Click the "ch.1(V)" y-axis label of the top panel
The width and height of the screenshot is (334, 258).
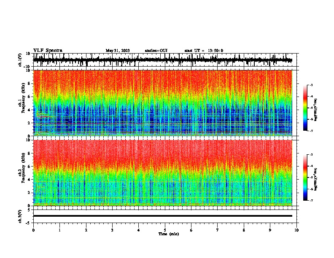coord(20,60)
